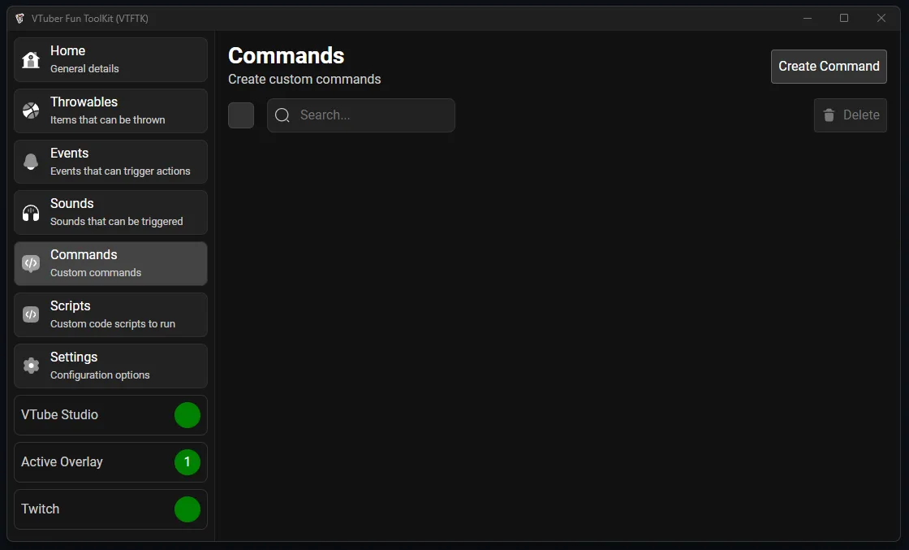
Task: Click the Events bell icon
Action: (x=31, y=162)
